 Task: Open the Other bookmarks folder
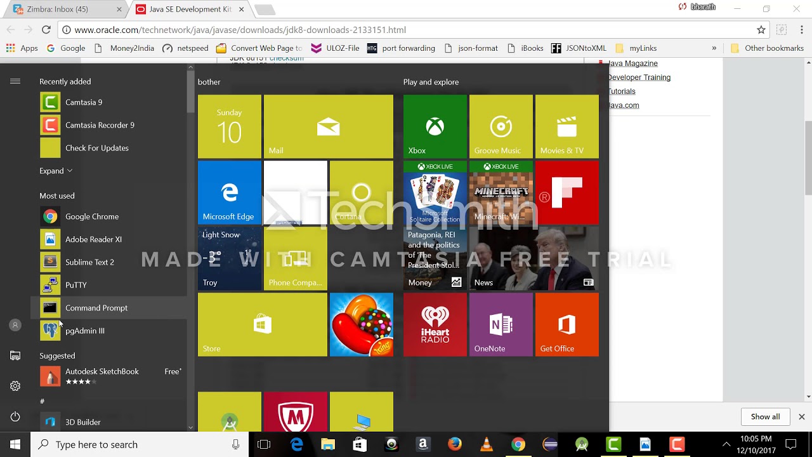click(x=767, y=48)
